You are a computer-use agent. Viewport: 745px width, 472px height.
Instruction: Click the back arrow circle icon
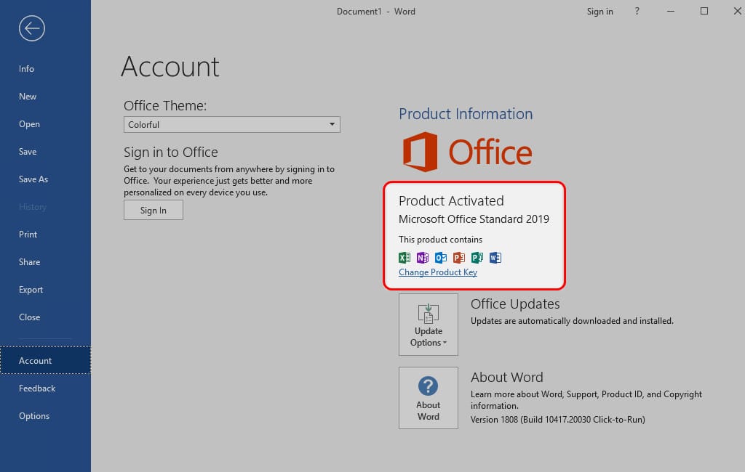32,28
